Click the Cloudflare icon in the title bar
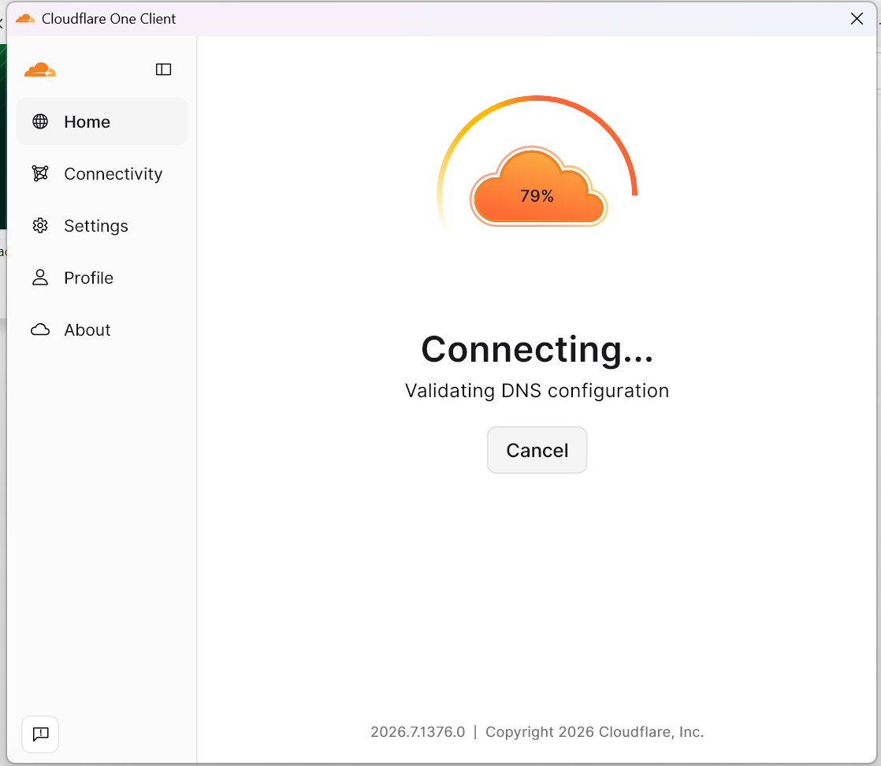881x766 pixels. click(24, 19)
